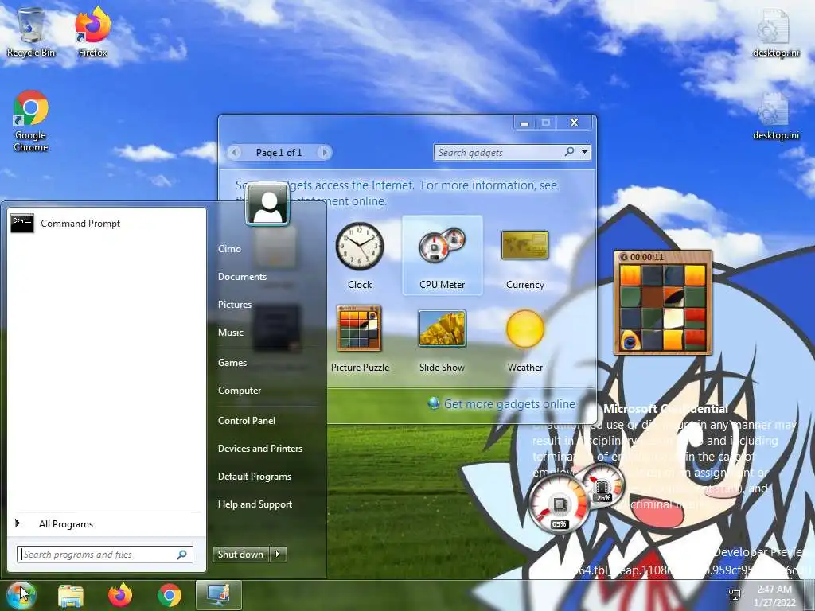Open File Explorer from the taskbar
Screen dimensions: 815x611
coord(71,595)
